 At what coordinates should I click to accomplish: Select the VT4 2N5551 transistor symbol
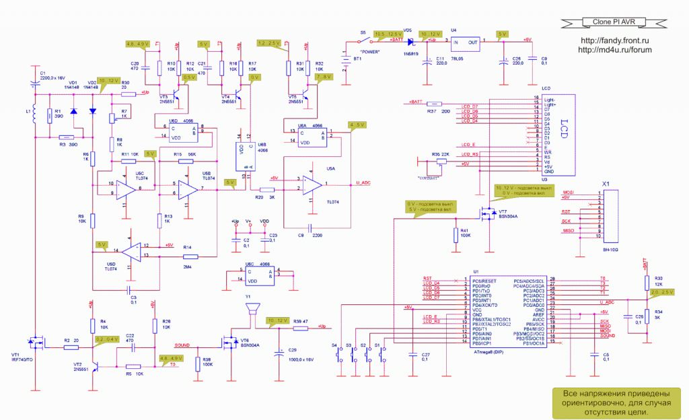(240, 96)
